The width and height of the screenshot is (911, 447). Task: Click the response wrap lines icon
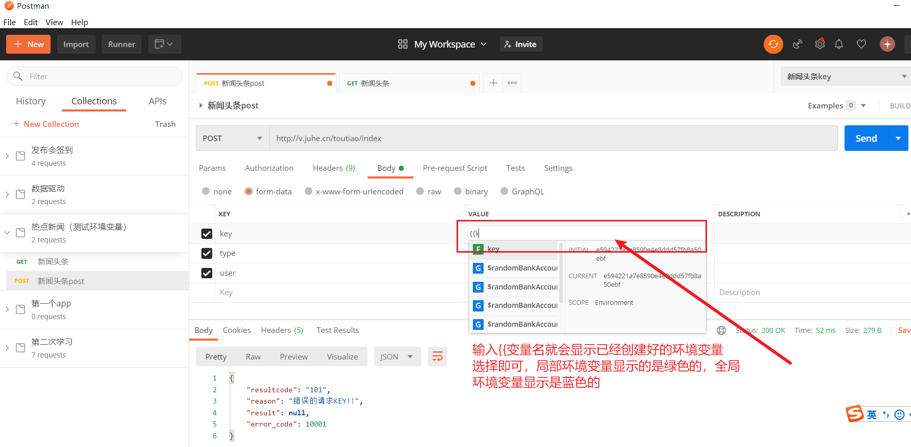[438, 356]
